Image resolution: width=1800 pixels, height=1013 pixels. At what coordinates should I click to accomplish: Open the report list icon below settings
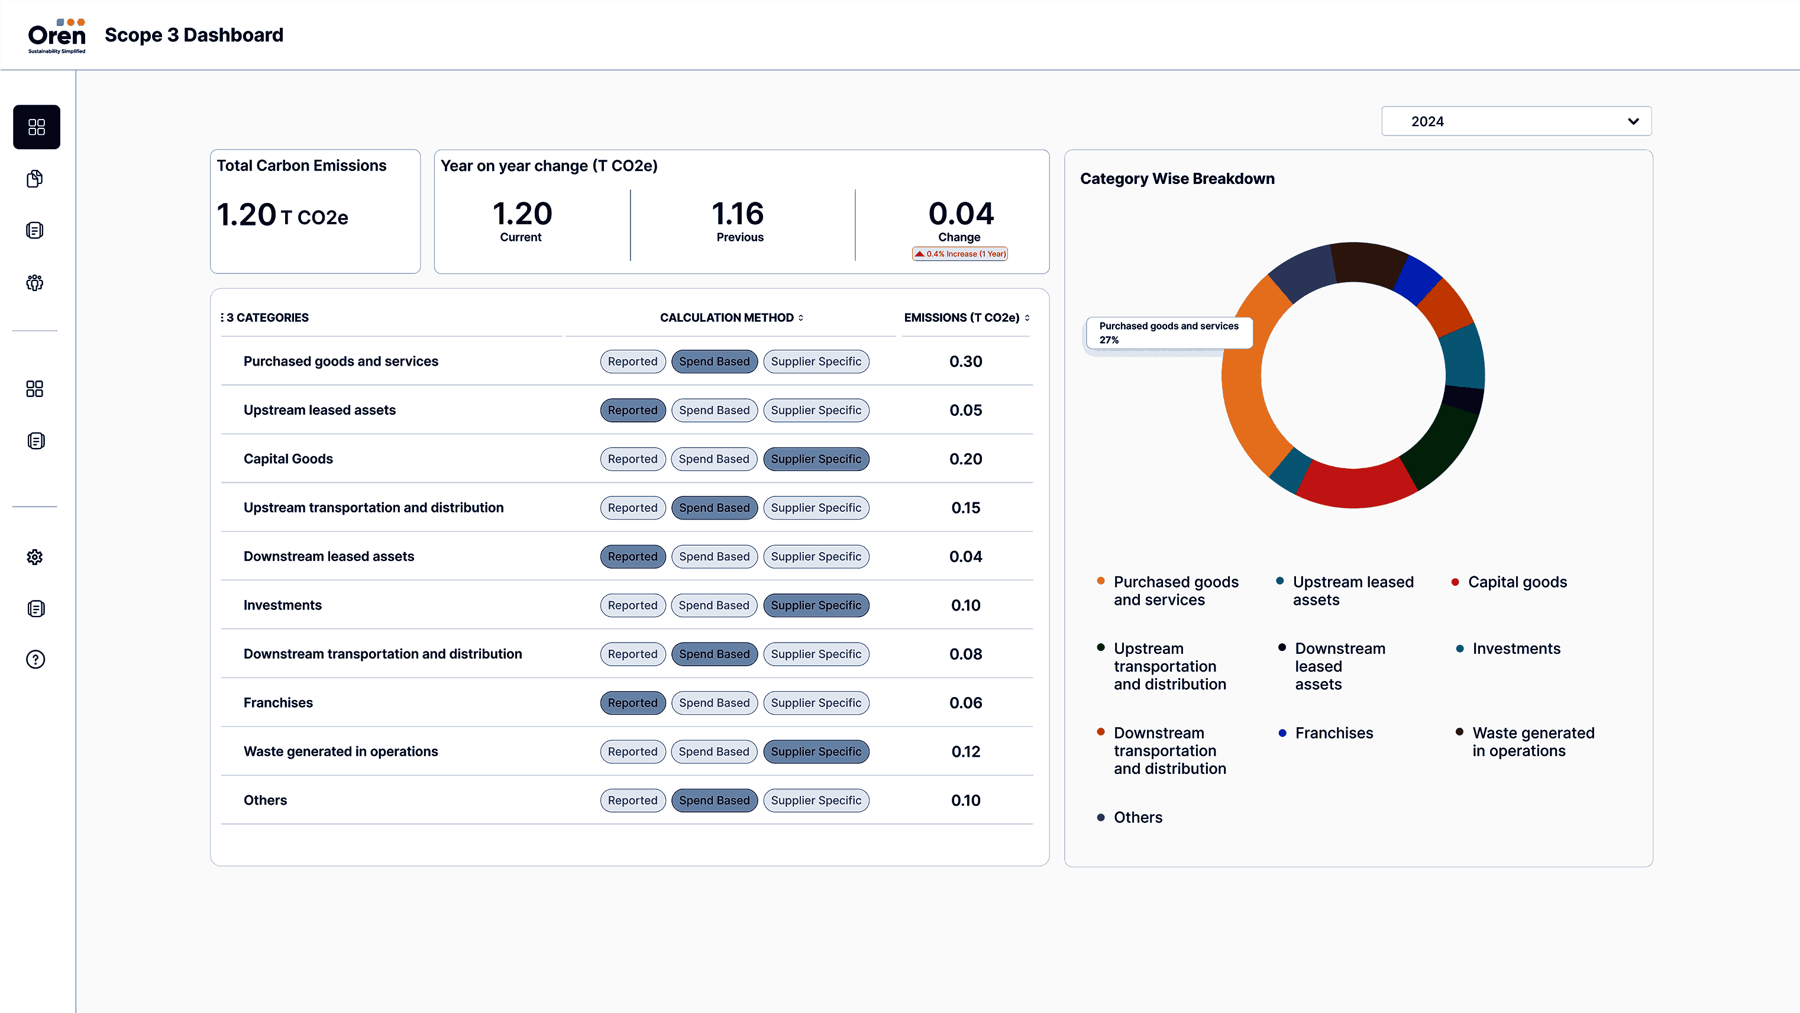coord(35,608)
